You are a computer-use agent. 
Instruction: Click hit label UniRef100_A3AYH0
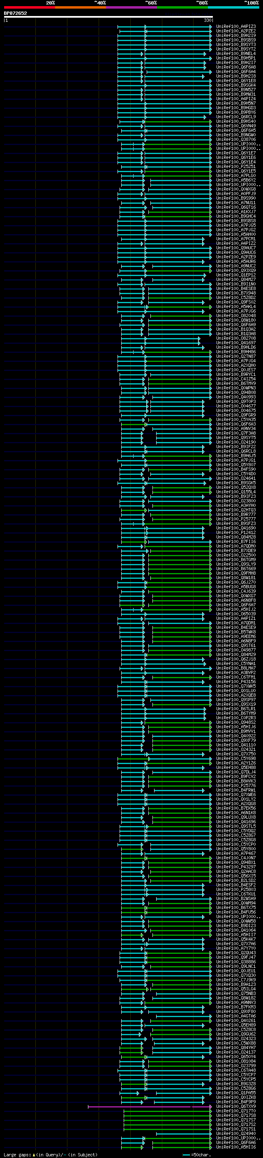pos(236,505)
